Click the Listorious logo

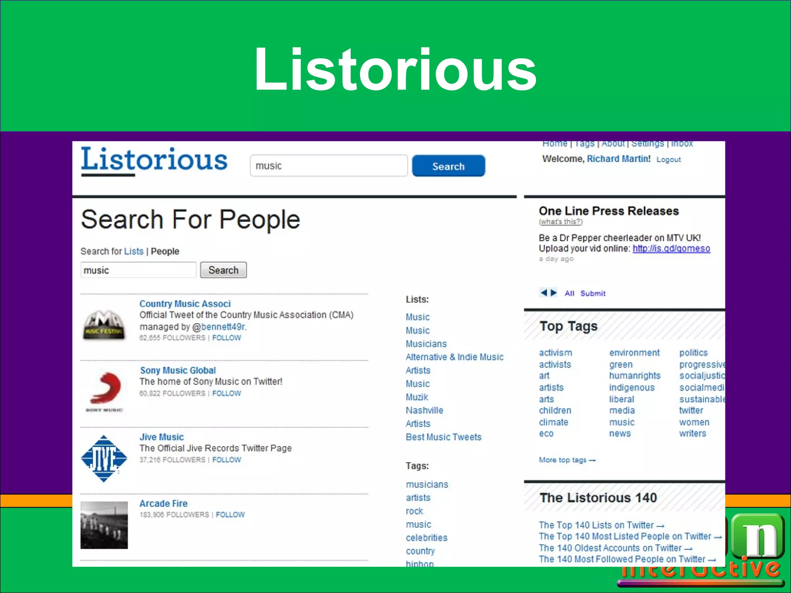154,161
